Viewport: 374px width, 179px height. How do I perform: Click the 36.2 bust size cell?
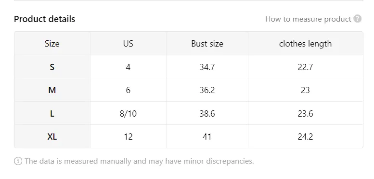click(207, 90)
